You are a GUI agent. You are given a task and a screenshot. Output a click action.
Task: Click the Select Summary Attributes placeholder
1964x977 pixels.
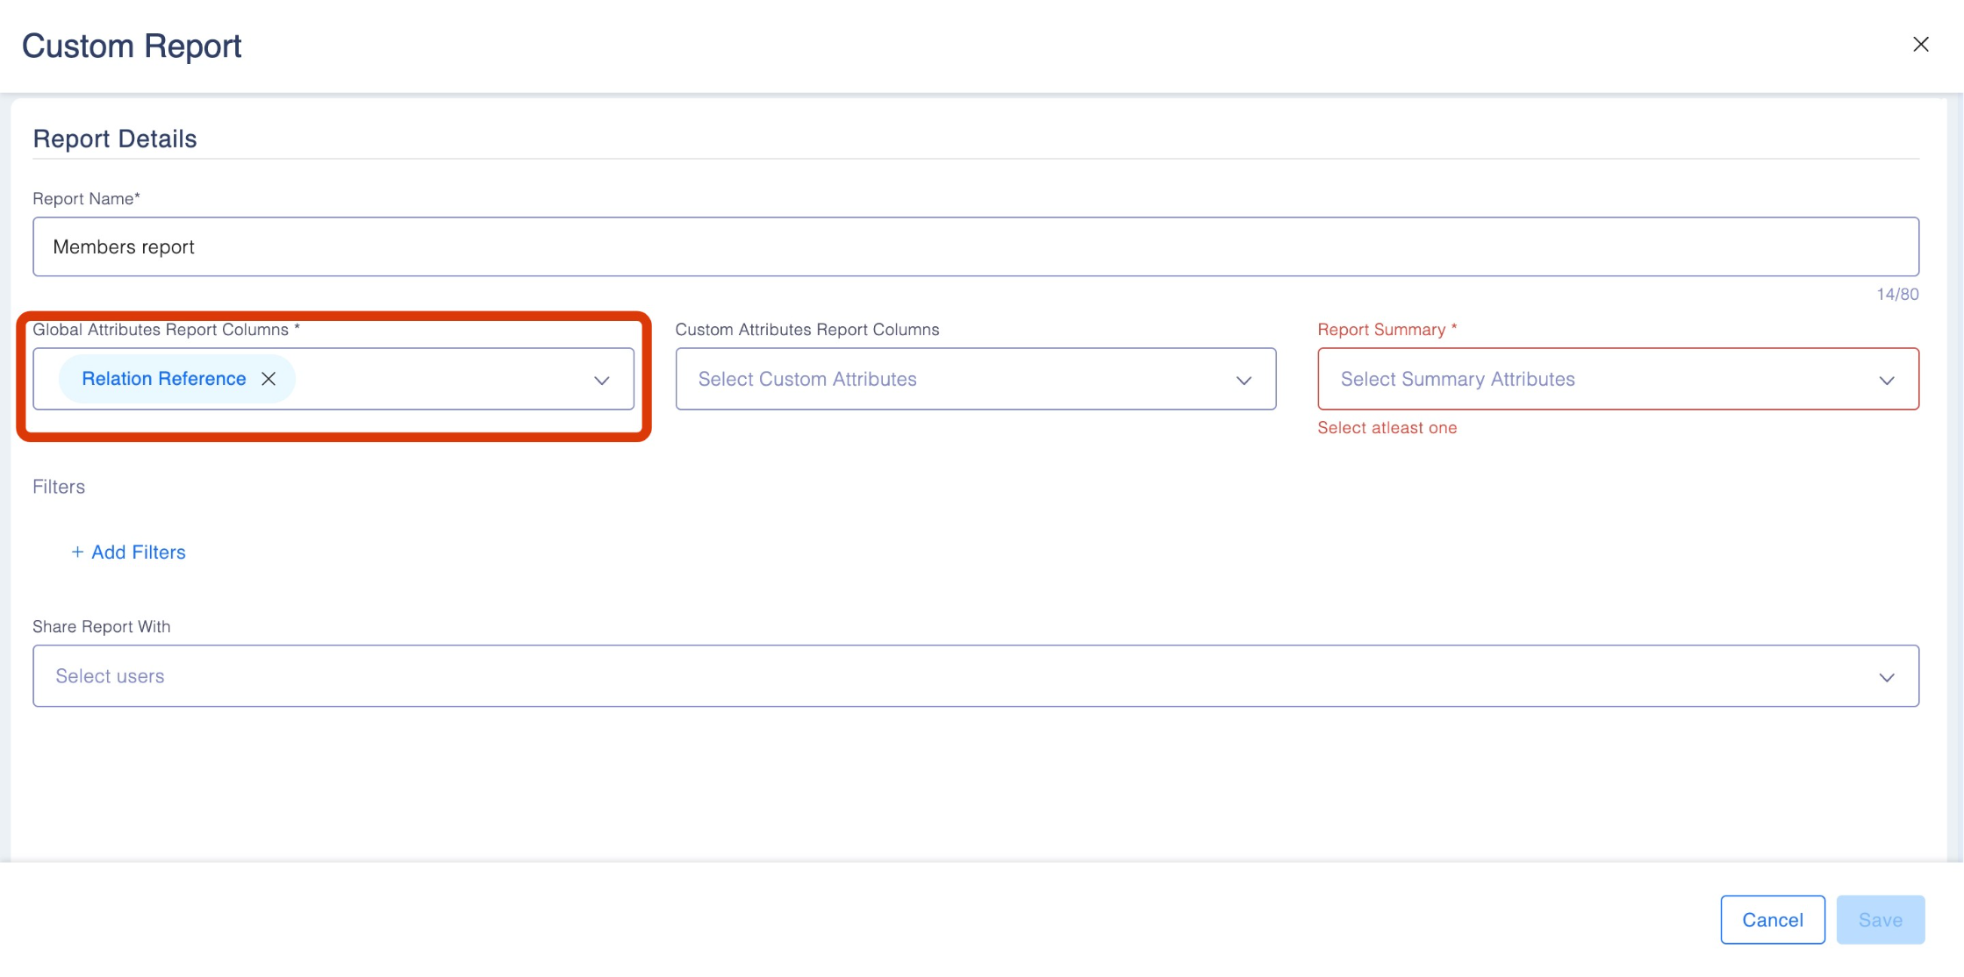click(1457, 379)
